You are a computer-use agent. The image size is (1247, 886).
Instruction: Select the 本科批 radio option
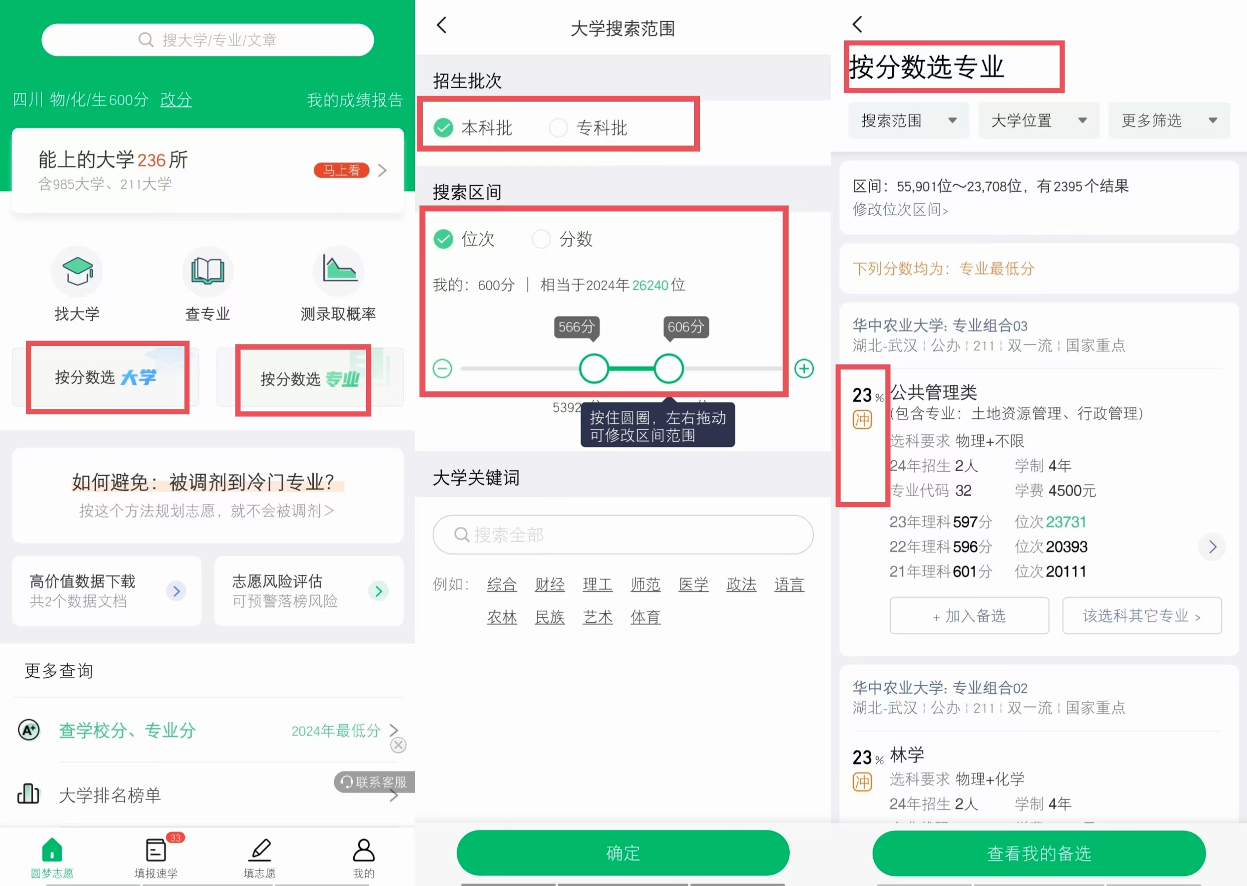coord(443,128)
